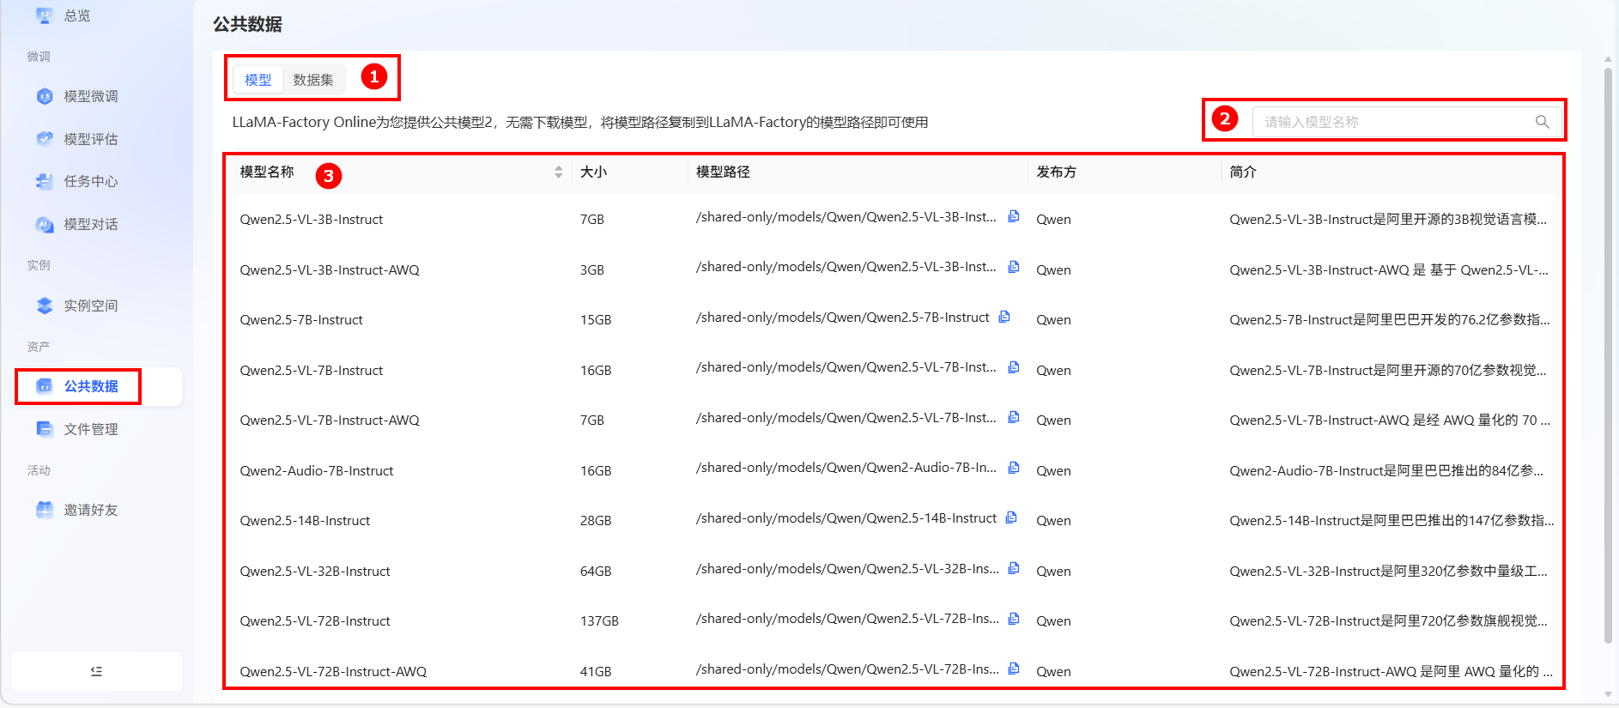Copy Qwen2.5-VL-32B-Instruct model path
This screenshot has height=708, width=1619.
1013,568
